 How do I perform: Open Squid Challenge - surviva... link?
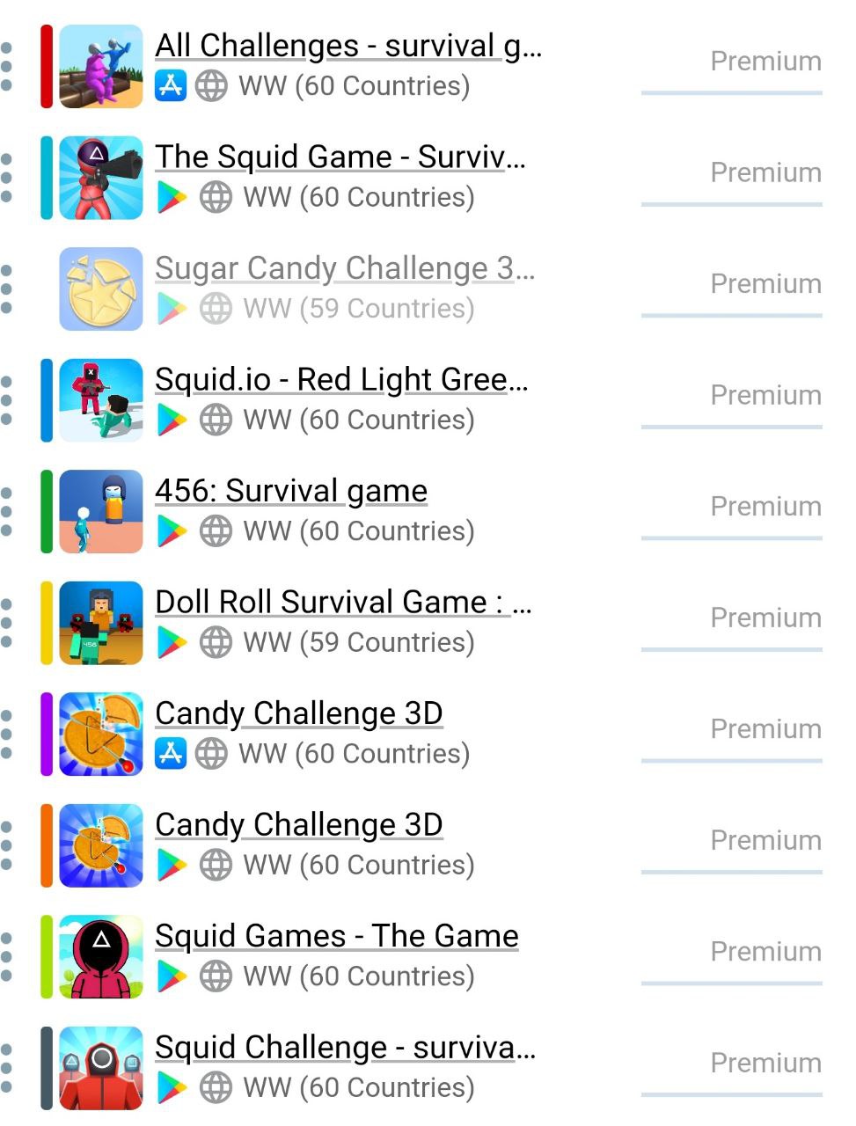click(346, 1047)
